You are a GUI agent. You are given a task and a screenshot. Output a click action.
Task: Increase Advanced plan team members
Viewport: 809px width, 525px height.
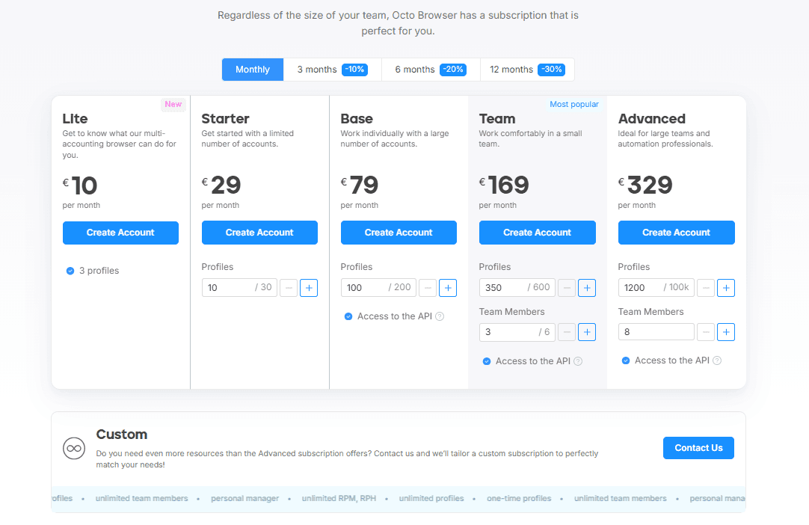[x=726, y=333]
